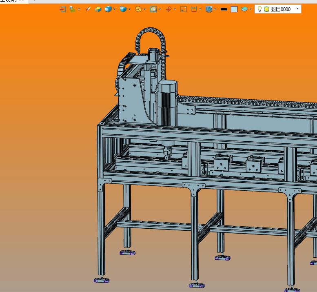317x292 pixels.
Task: Click the red crosshair target icon
Action: pos(168,9)
